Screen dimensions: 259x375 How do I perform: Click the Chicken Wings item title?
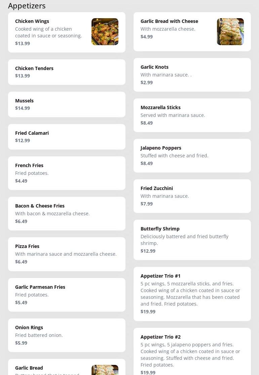[32, 21]
